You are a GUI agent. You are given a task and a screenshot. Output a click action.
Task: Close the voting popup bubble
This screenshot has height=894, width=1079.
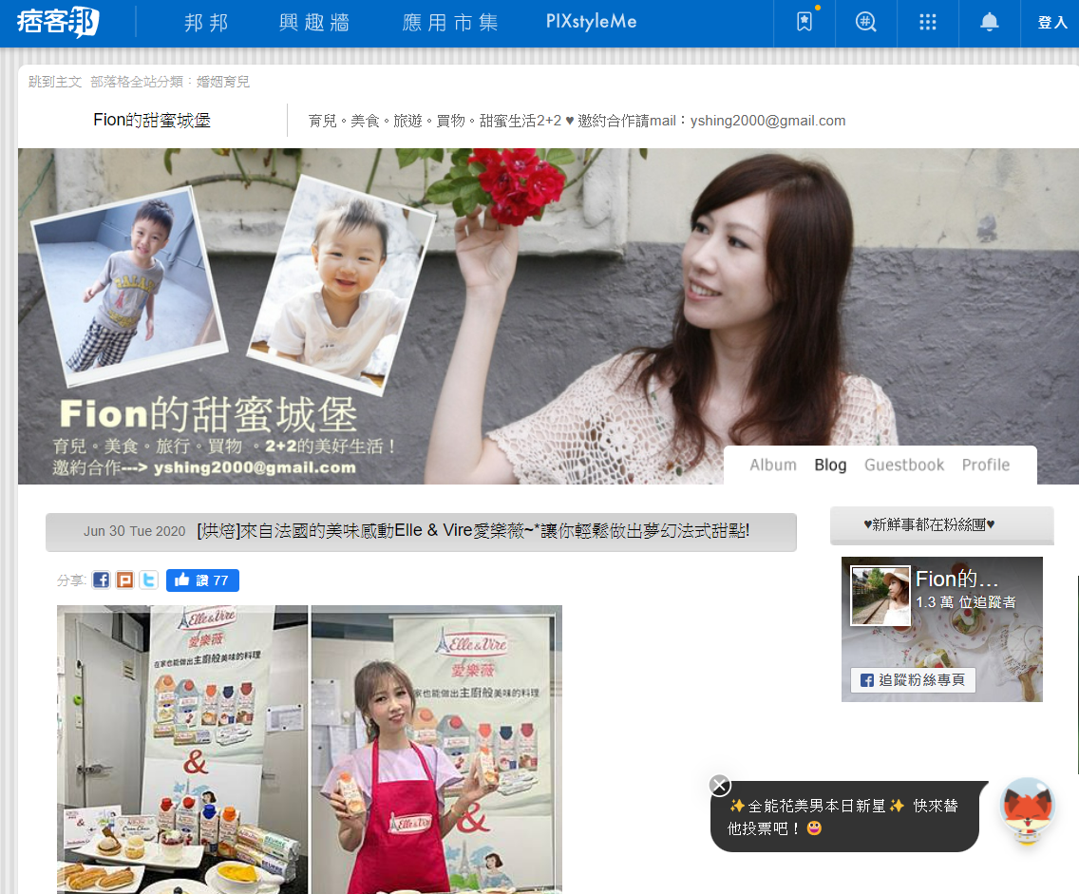coord(720,785)
